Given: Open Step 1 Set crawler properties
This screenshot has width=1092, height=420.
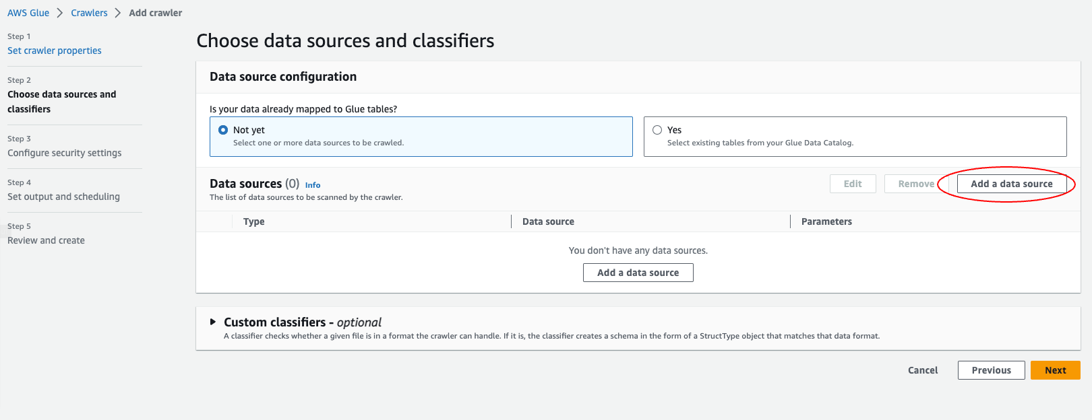Looking at the screenshot, I should coord(55,50).
